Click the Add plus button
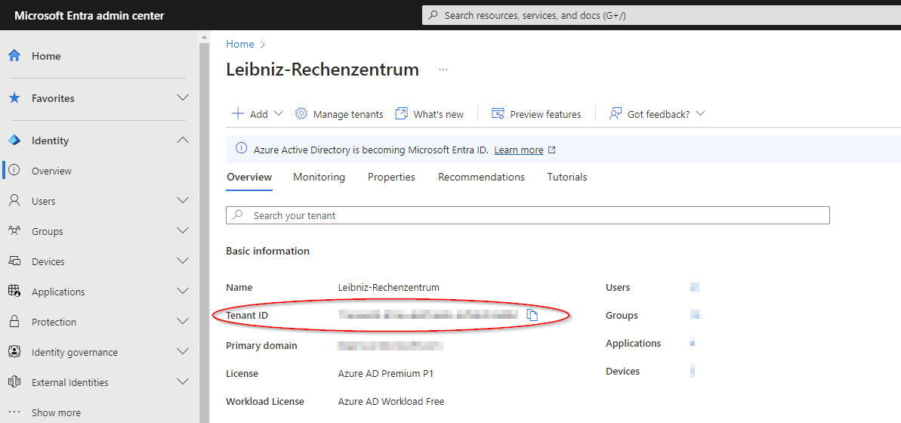This screenshot has width=901, height=423. click(x=238, y=114)
